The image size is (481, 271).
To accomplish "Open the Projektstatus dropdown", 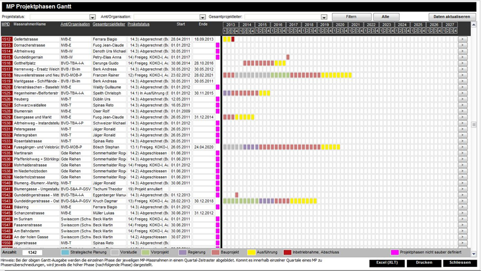I will coord(93,17).
